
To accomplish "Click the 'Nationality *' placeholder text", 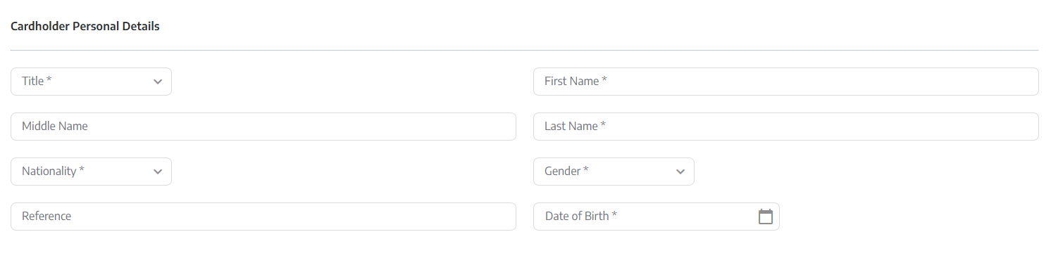I will [x=54, y=171].
